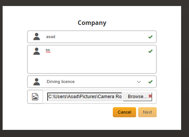The width and height of the screenshot is (189, 137).
Task: Open the Driving licence dropdown
Action: [x=92, y=82]
